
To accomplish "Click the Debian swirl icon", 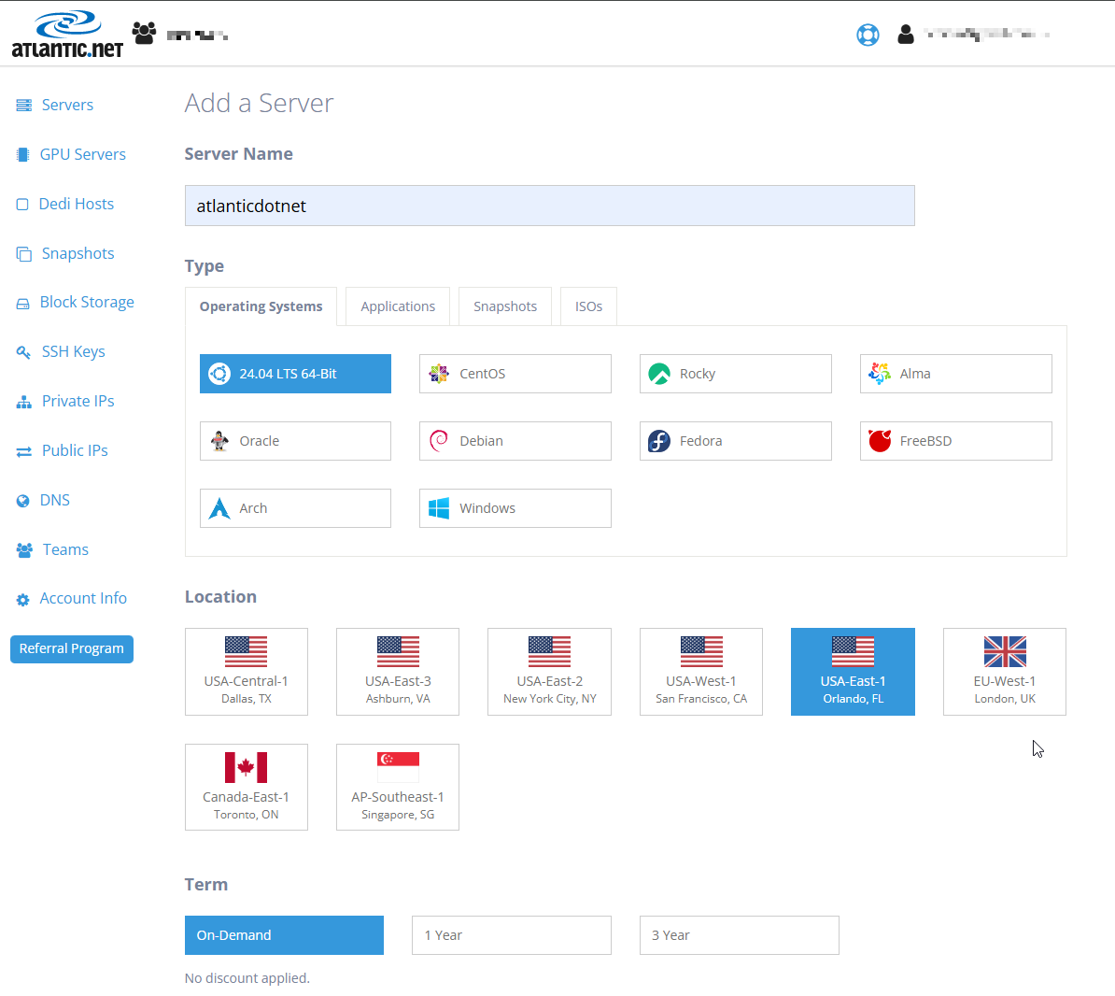I will pyautogui.click(x=439, y=441).
